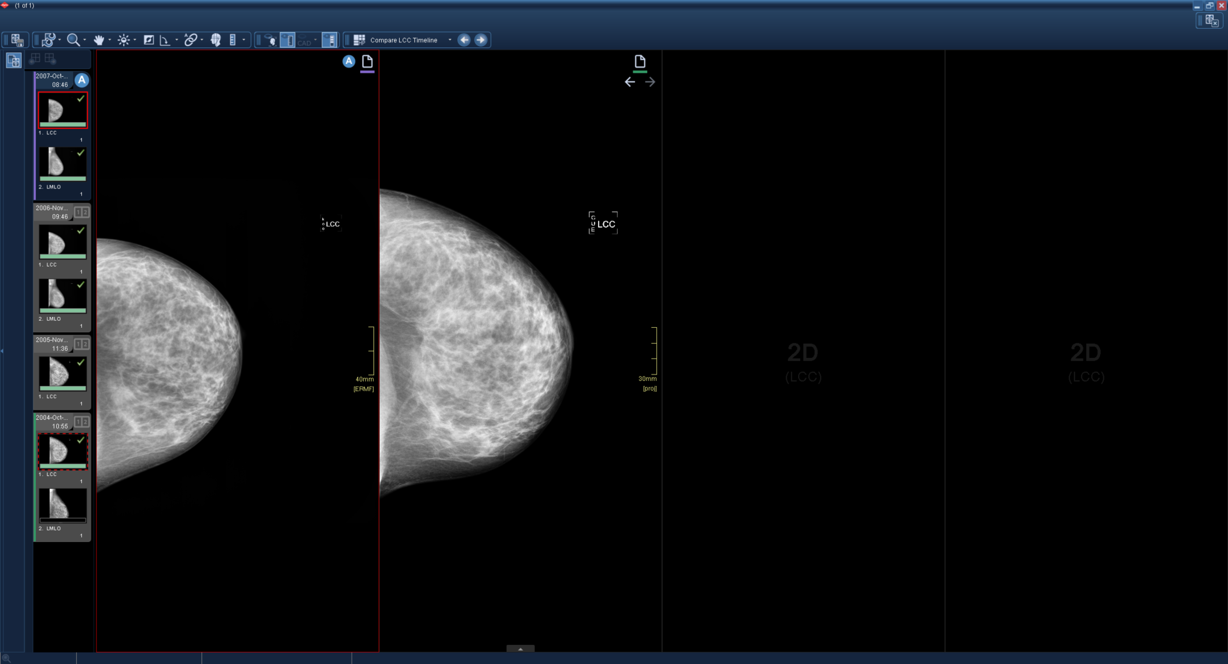The image size is (1228, 664).
Task: Click the link annotation tool
Action: click(x=190, y=40)
